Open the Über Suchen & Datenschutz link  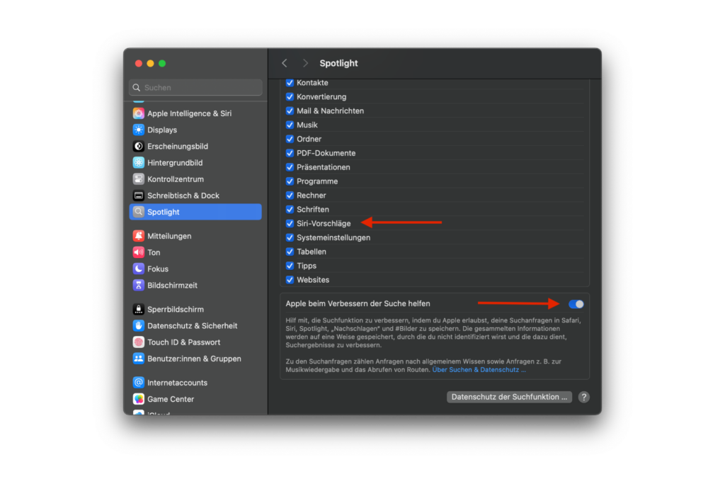479,370
